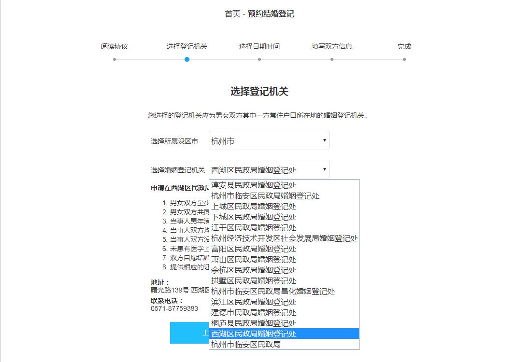Pick 江干区民政局婚姻登记处 option
517x362 pixels.
(284, 228)
